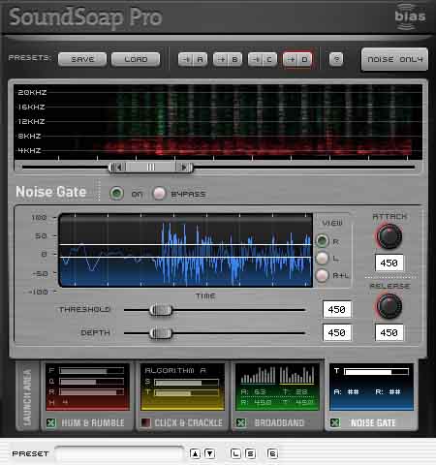Toggle Click & Crackle enable checkbox
436x465 pixels.
(145, 422)
